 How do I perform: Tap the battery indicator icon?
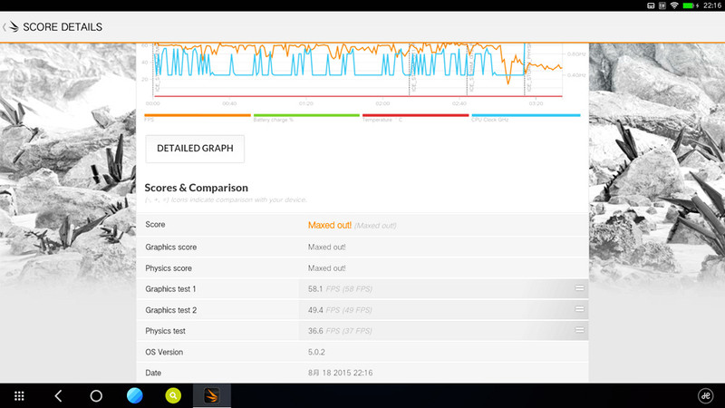click(x=691, y=5)
